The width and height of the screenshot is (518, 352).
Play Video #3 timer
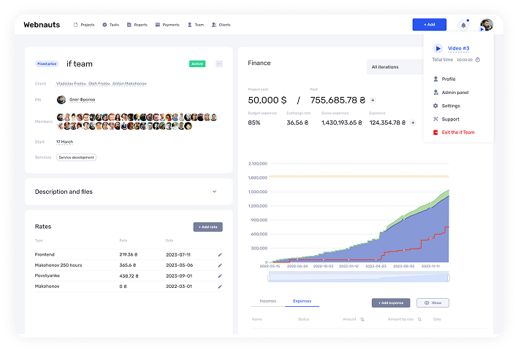(x=438, y=48)
